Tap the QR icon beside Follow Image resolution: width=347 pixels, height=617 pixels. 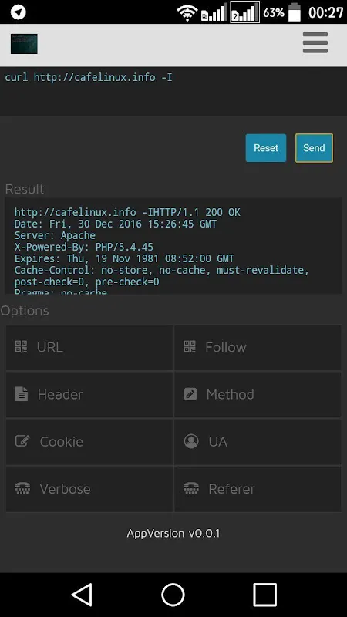coord(190,346)
